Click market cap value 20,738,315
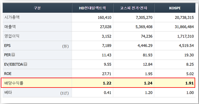Viewport: 199px width, 104px height. [x=184, y=18]
